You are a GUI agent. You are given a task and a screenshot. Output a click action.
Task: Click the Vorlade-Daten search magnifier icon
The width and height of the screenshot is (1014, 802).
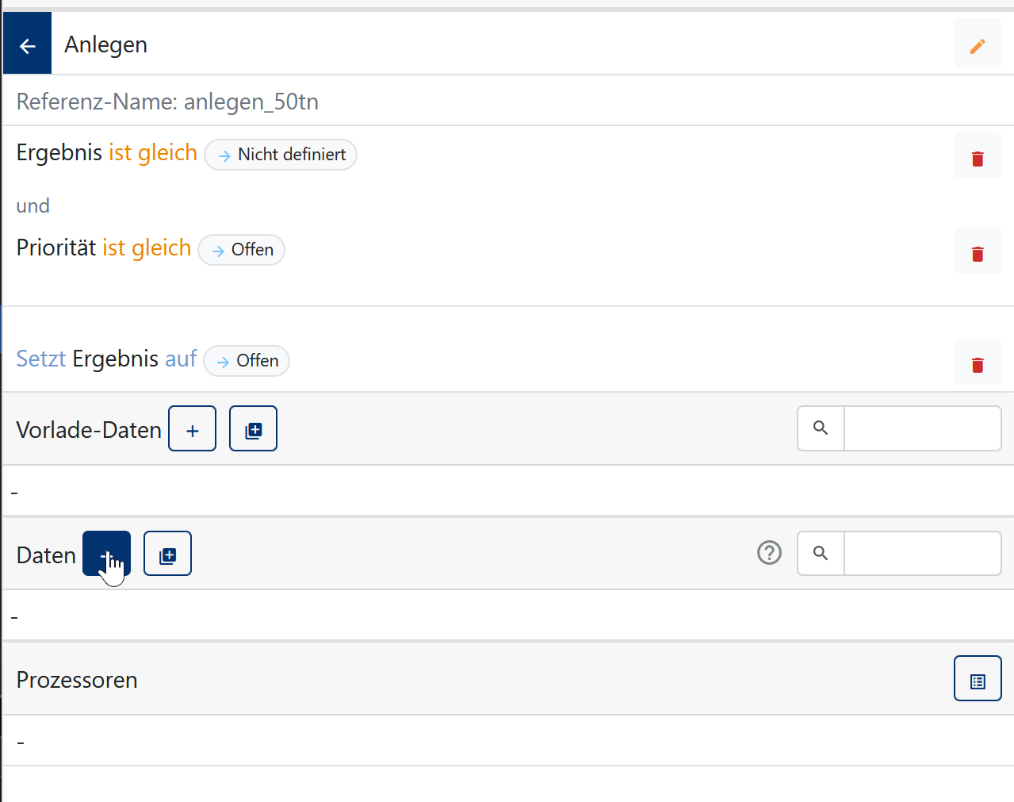click(821, 428)
